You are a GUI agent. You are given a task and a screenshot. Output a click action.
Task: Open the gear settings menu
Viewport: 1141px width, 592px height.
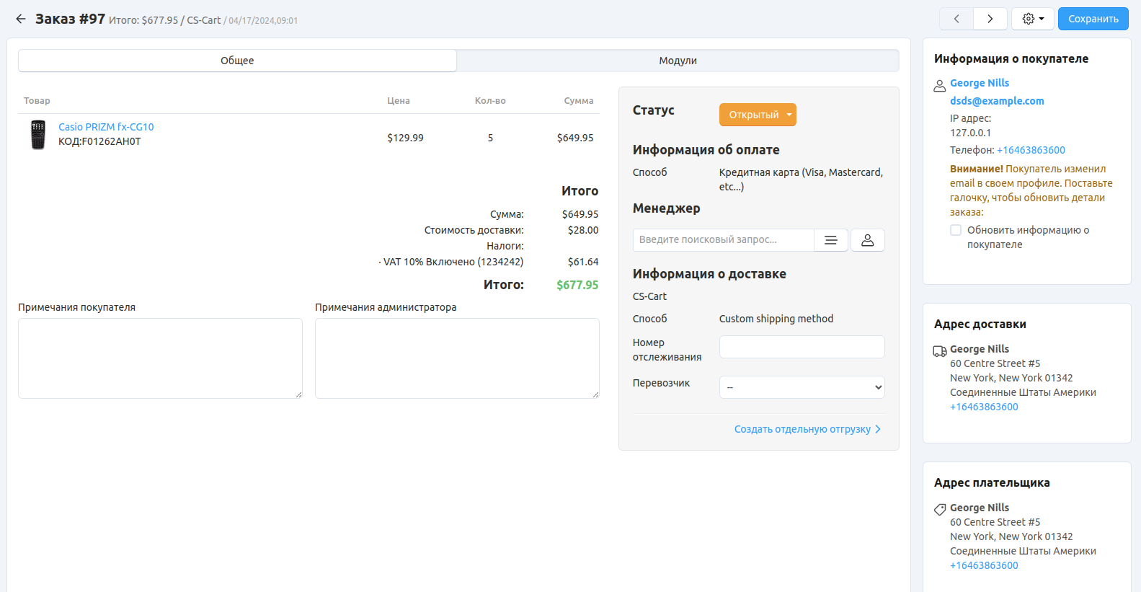point(1032,19)
